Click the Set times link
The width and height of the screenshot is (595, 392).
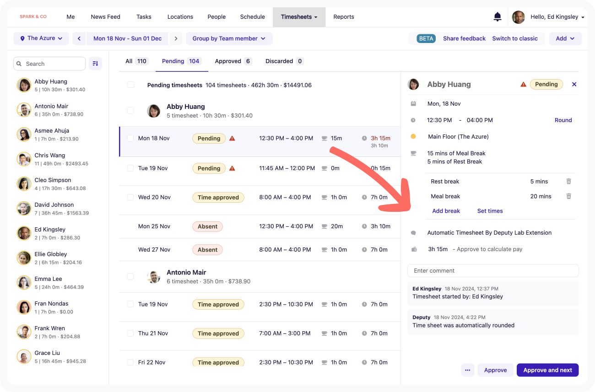point(490,211)
